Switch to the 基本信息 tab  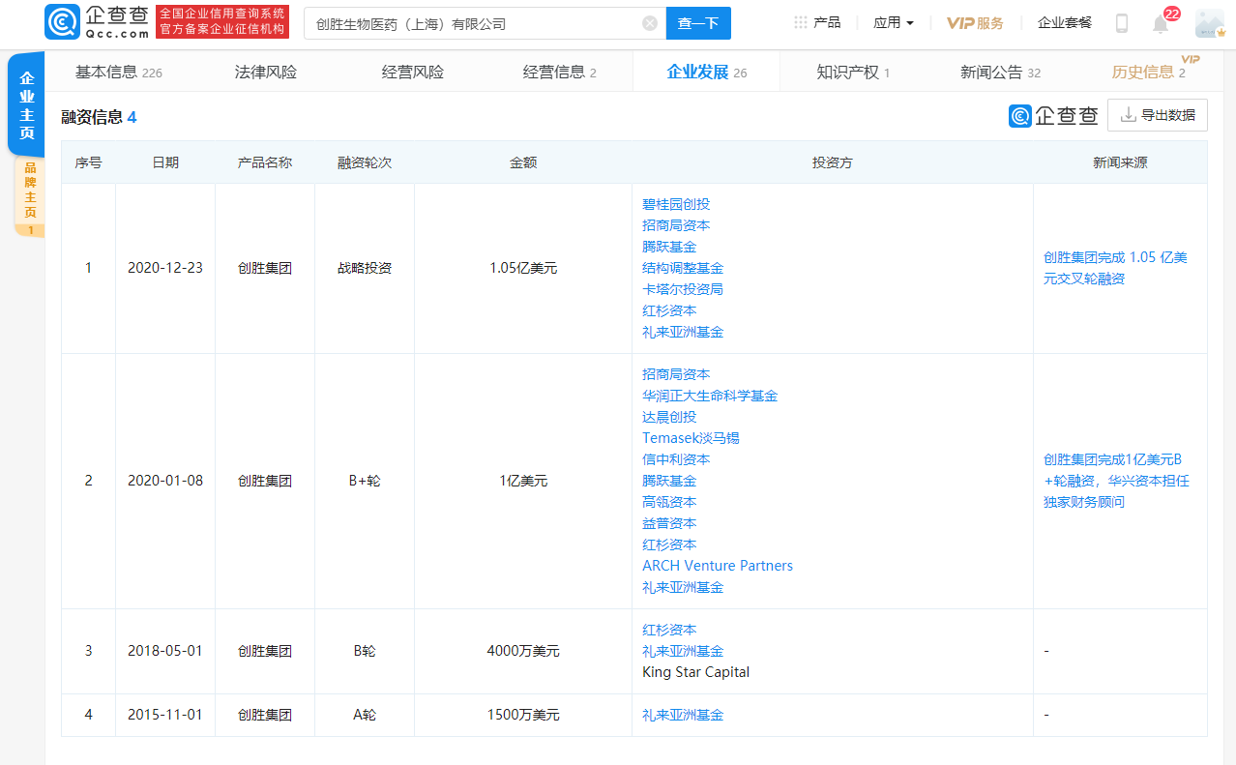(x=119, y=72)
